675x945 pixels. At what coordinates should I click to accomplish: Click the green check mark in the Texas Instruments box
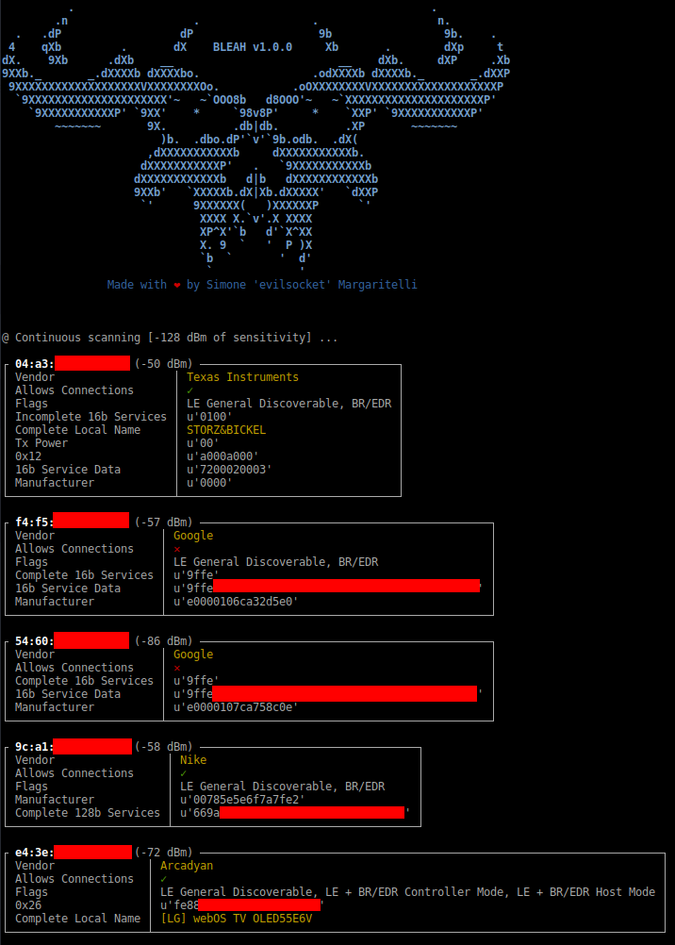[x=190, y=390]
